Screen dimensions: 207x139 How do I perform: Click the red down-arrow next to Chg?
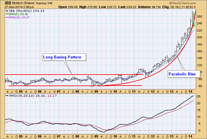[203, 7]
